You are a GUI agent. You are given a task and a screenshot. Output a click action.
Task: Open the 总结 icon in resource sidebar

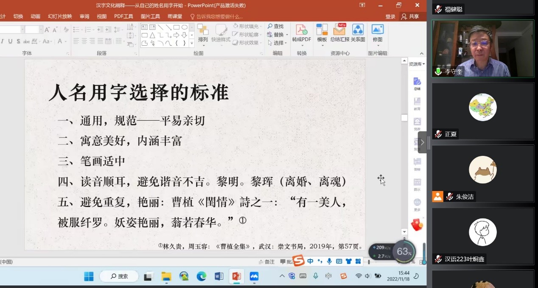pyautogui.click(x=417, y=83)
